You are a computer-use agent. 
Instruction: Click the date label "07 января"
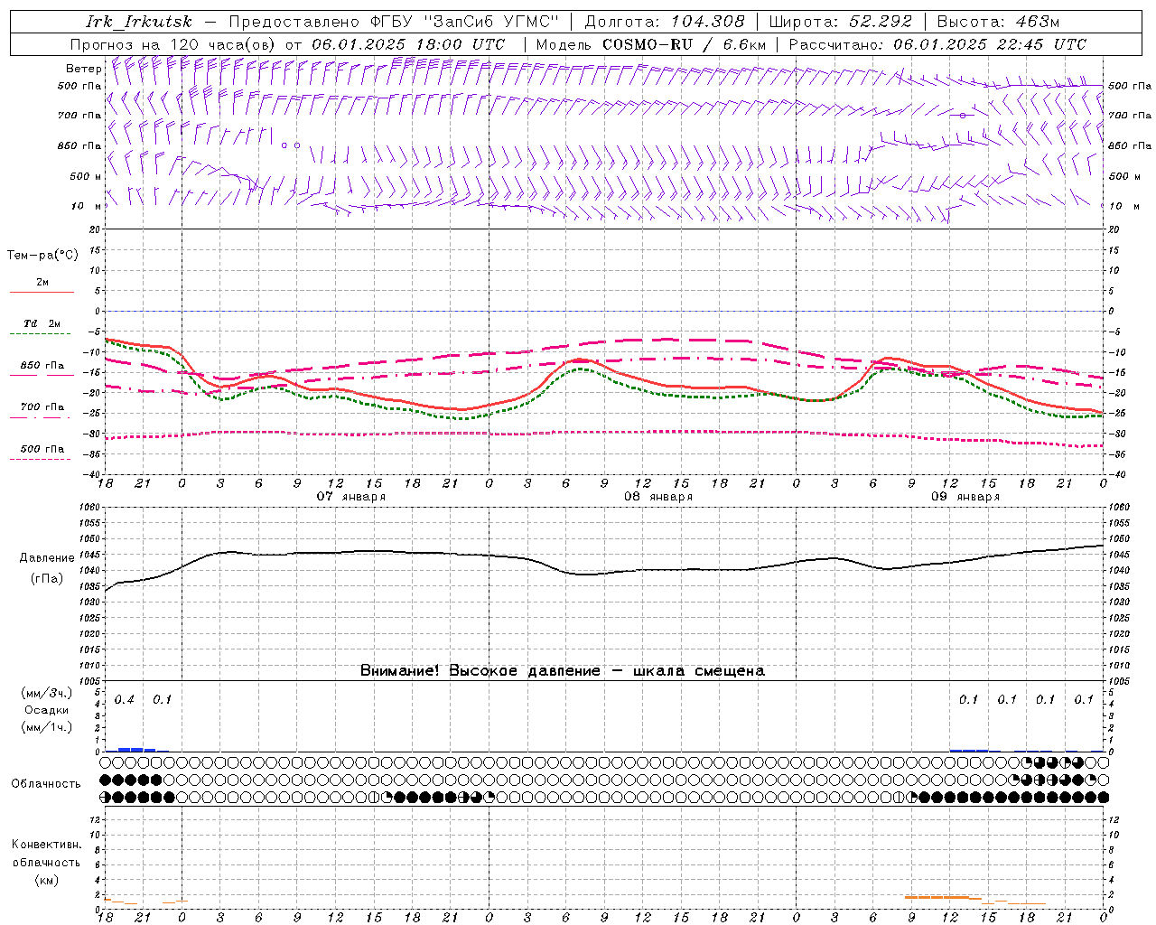(350, 497)
